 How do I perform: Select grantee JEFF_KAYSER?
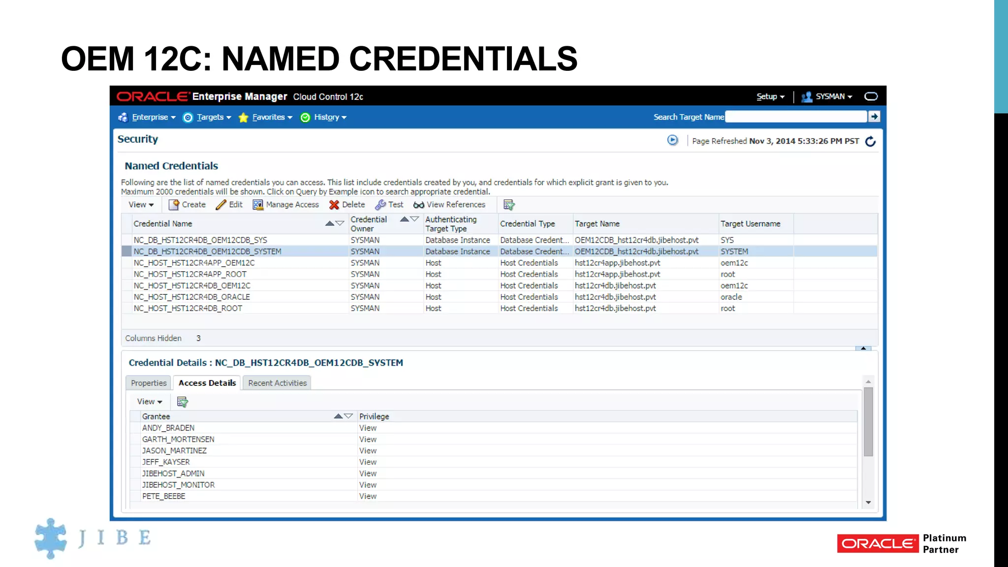point(494,462)
